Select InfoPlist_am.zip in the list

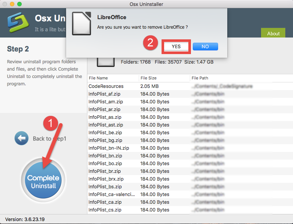coord(190,102)
